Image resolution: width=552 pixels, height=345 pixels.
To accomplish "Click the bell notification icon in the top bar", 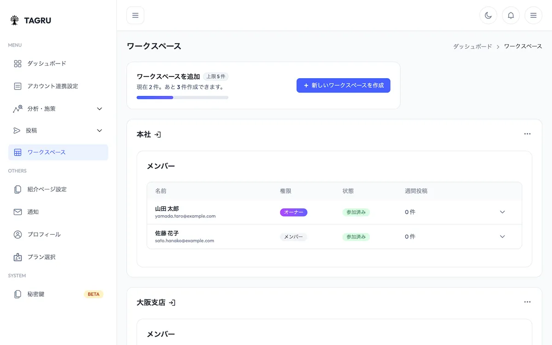I will [511, 15].
